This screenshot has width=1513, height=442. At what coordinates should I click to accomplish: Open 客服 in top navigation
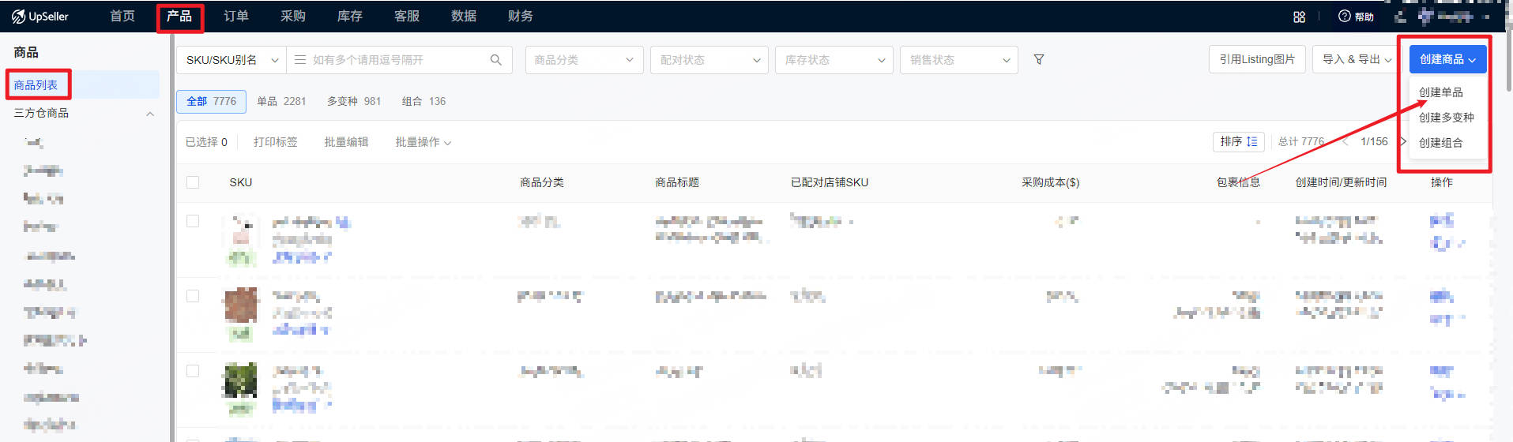[407, 17]
